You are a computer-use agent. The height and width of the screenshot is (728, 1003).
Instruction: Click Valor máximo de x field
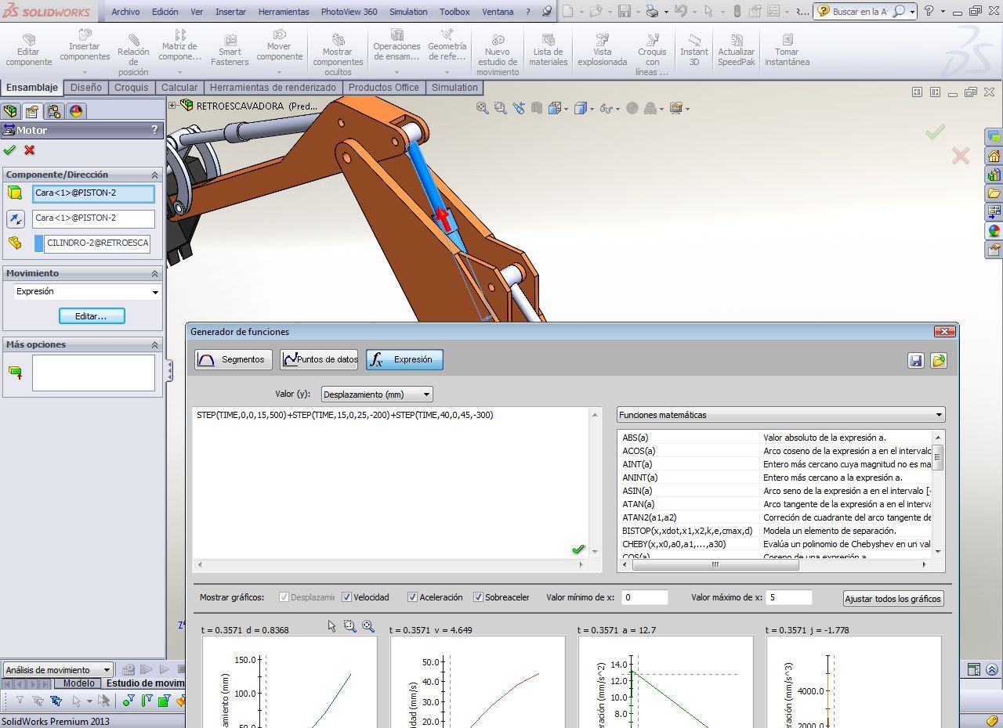pyautogui.click(x=788, y=597)
